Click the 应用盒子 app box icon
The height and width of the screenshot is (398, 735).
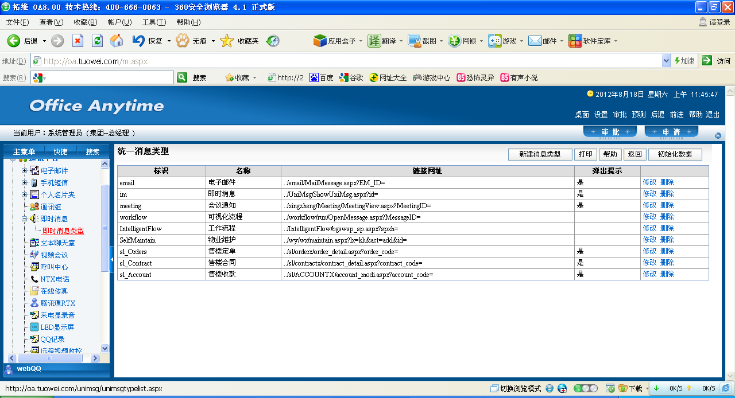pos(320,41)
